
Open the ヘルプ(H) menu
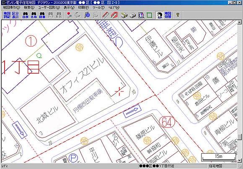click(x=114, y=8)
